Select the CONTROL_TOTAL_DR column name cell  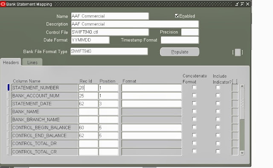[44, 143]
